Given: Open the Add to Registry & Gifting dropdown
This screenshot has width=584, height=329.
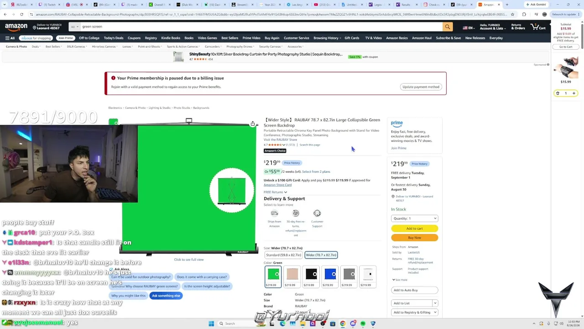Looking at the screenshot, I should [415, 313].
